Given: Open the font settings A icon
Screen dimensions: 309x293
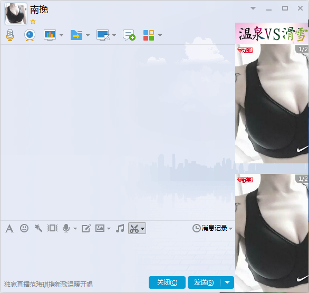Looking at the screenshot, I should (x=9, y=229).
